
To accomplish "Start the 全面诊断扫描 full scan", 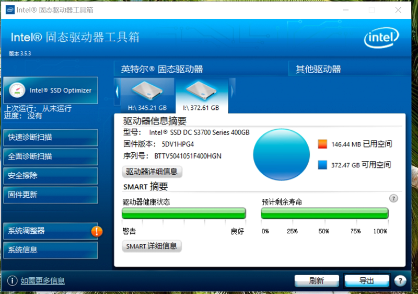I will coord(51,156).
